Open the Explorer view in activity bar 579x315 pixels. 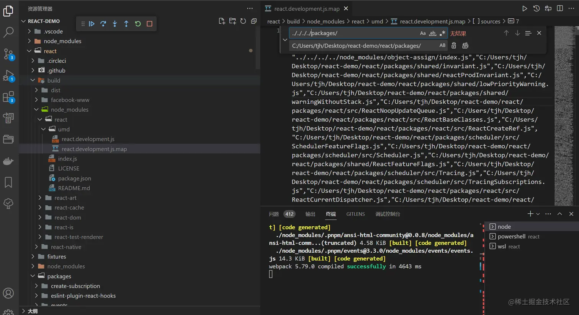8,11
